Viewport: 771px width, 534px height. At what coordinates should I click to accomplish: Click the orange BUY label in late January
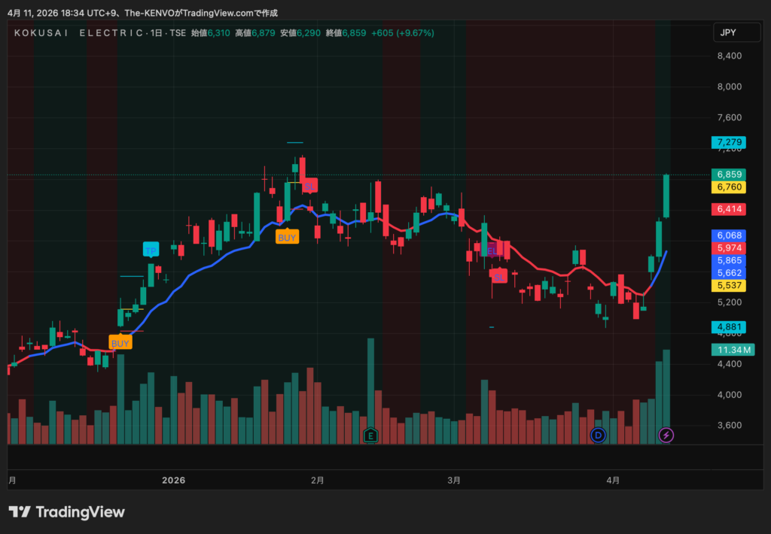287,237
